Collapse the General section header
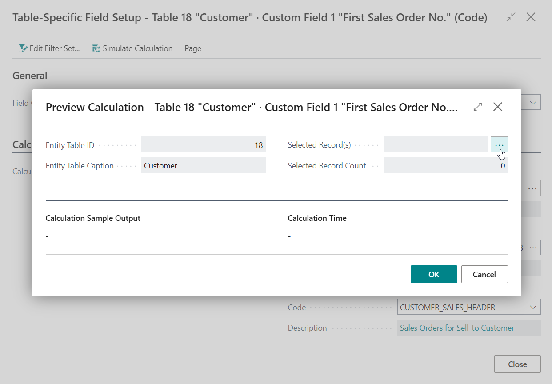This screenshot has width=552, height=384. 30,76
